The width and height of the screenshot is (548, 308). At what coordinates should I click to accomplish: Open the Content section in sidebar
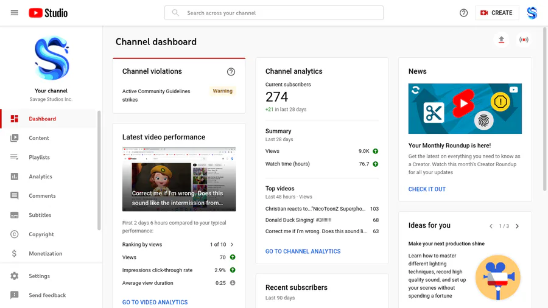point(39,138)
